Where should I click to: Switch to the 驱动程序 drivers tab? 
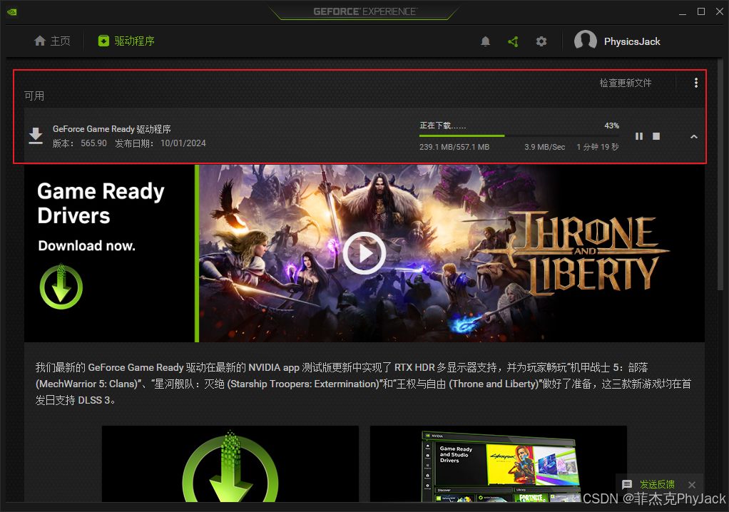pyautogui.click(x=126, y=41)
